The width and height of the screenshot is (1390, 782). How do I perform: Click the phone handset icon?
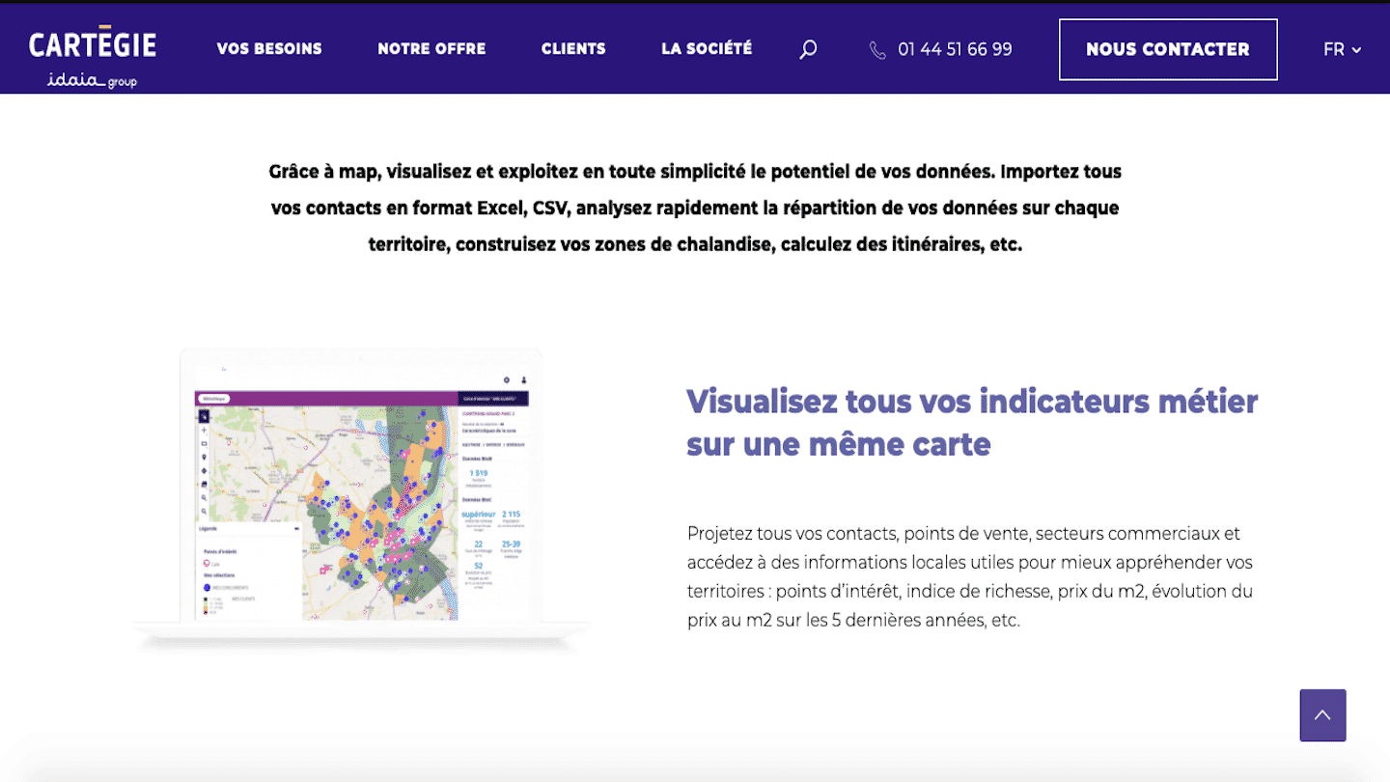click(x=877, y=50)
